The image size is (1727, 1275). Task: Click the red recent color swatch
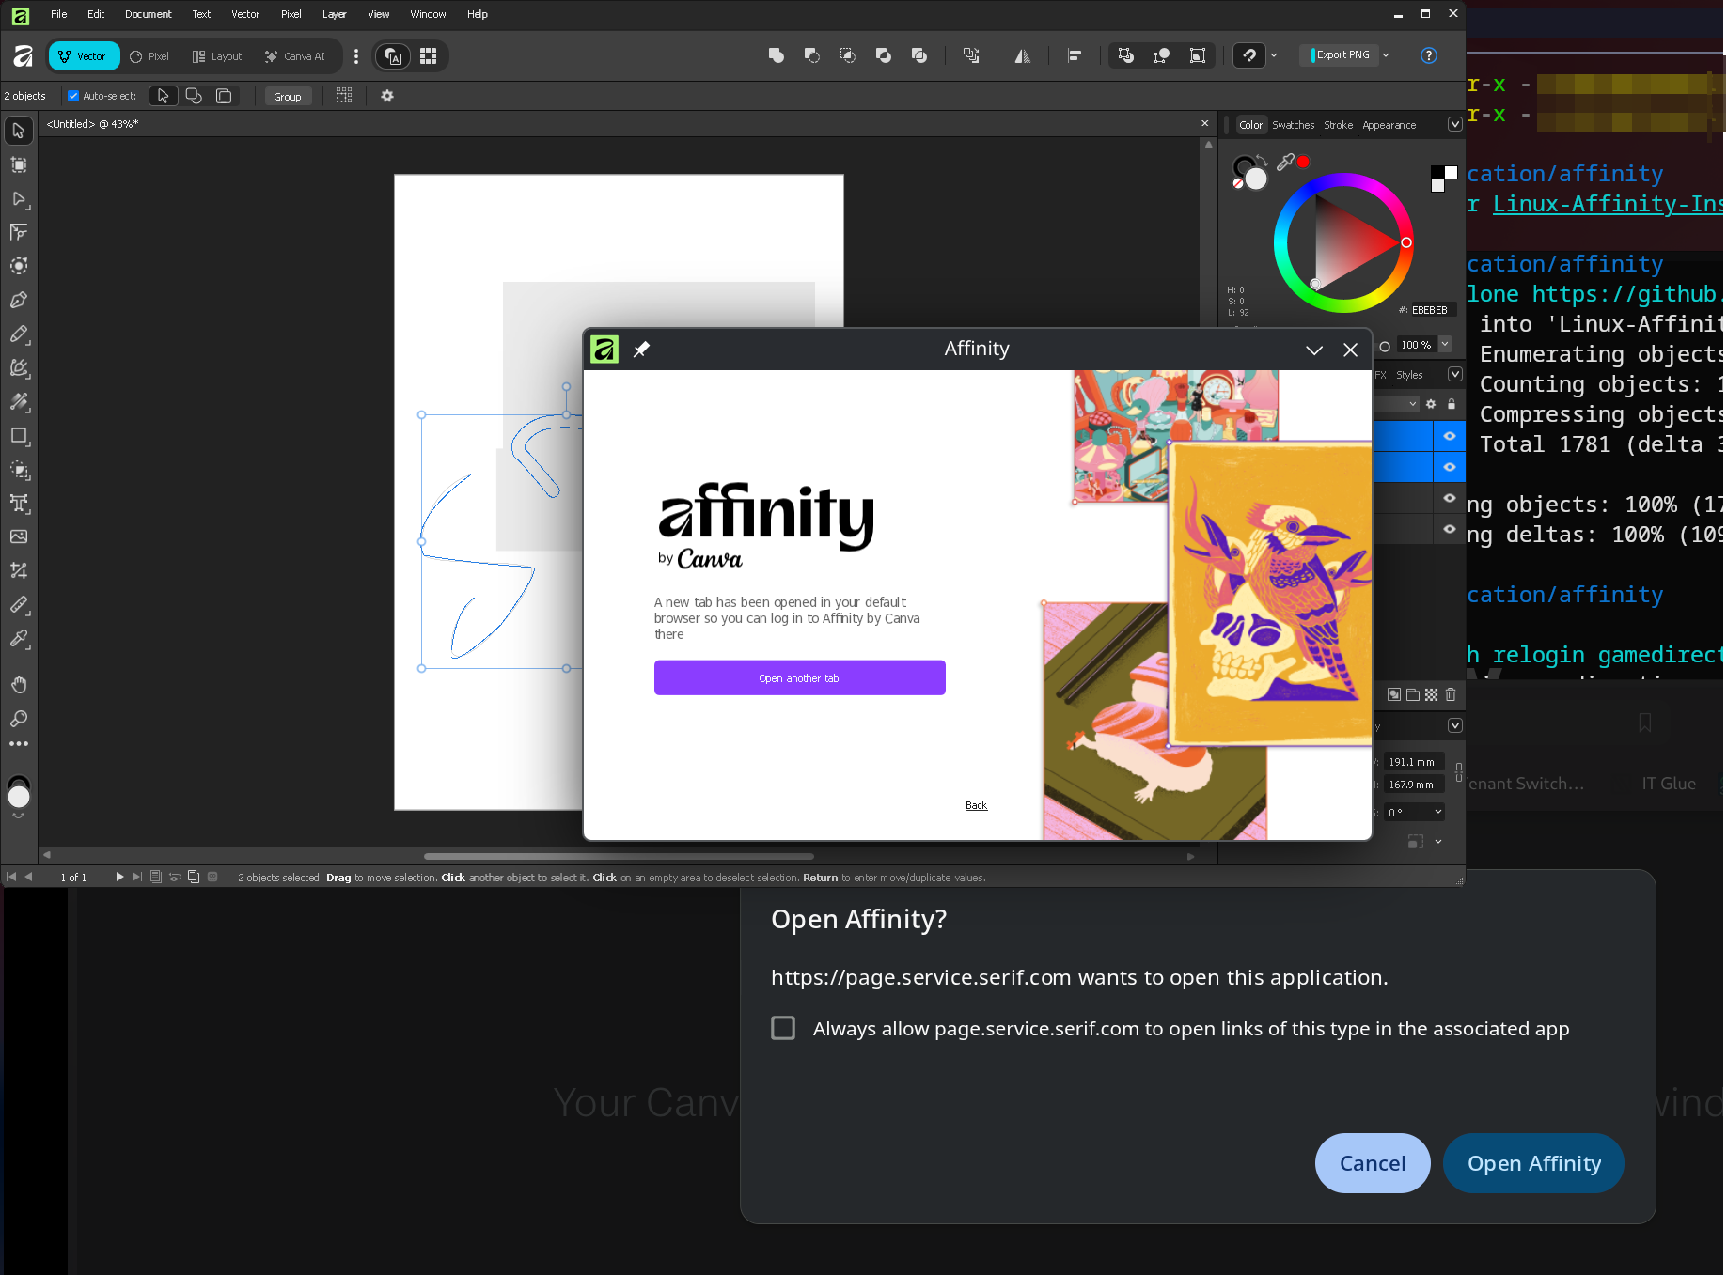(1303, 162)
